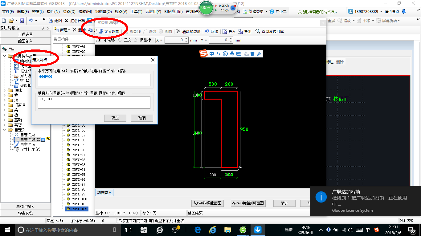Click 在CAD中绘制截面图 button
Image resolution: width=421 pixels, height=236 pixels.
coord(248,203)
